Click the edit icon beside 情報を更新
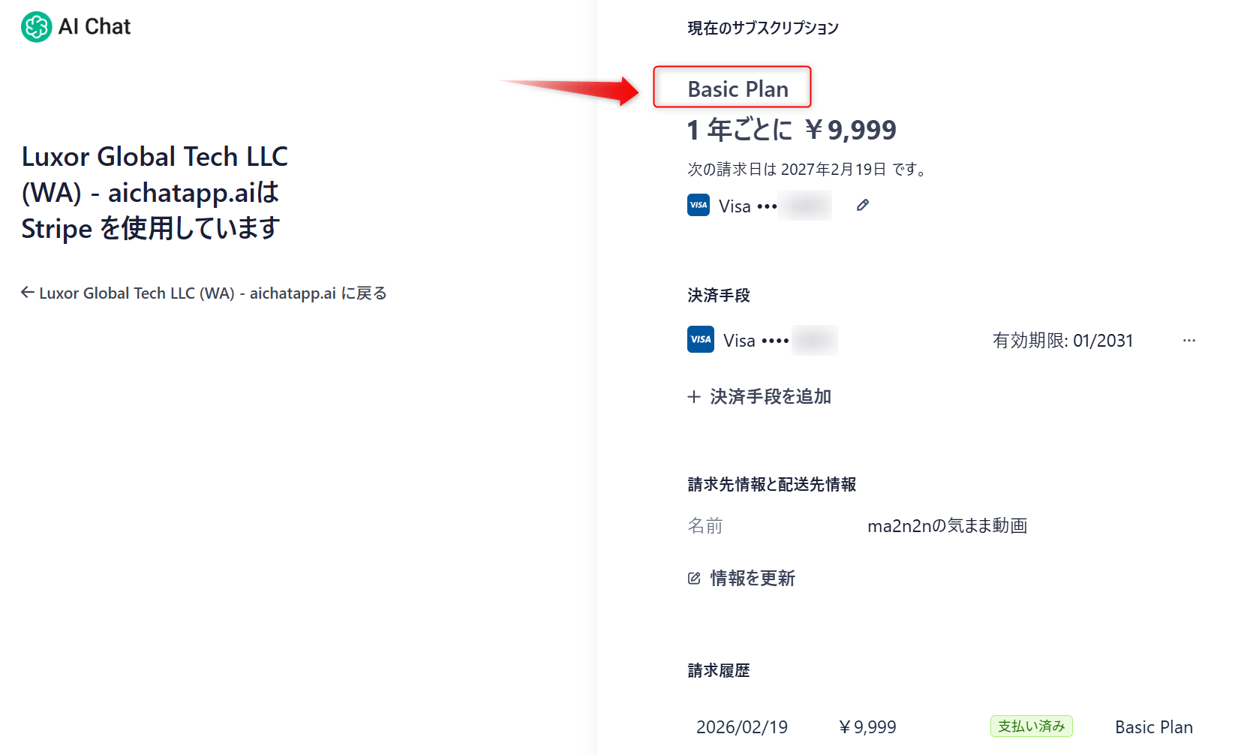Screen dimensions: 1256x755 pos(694,578)
